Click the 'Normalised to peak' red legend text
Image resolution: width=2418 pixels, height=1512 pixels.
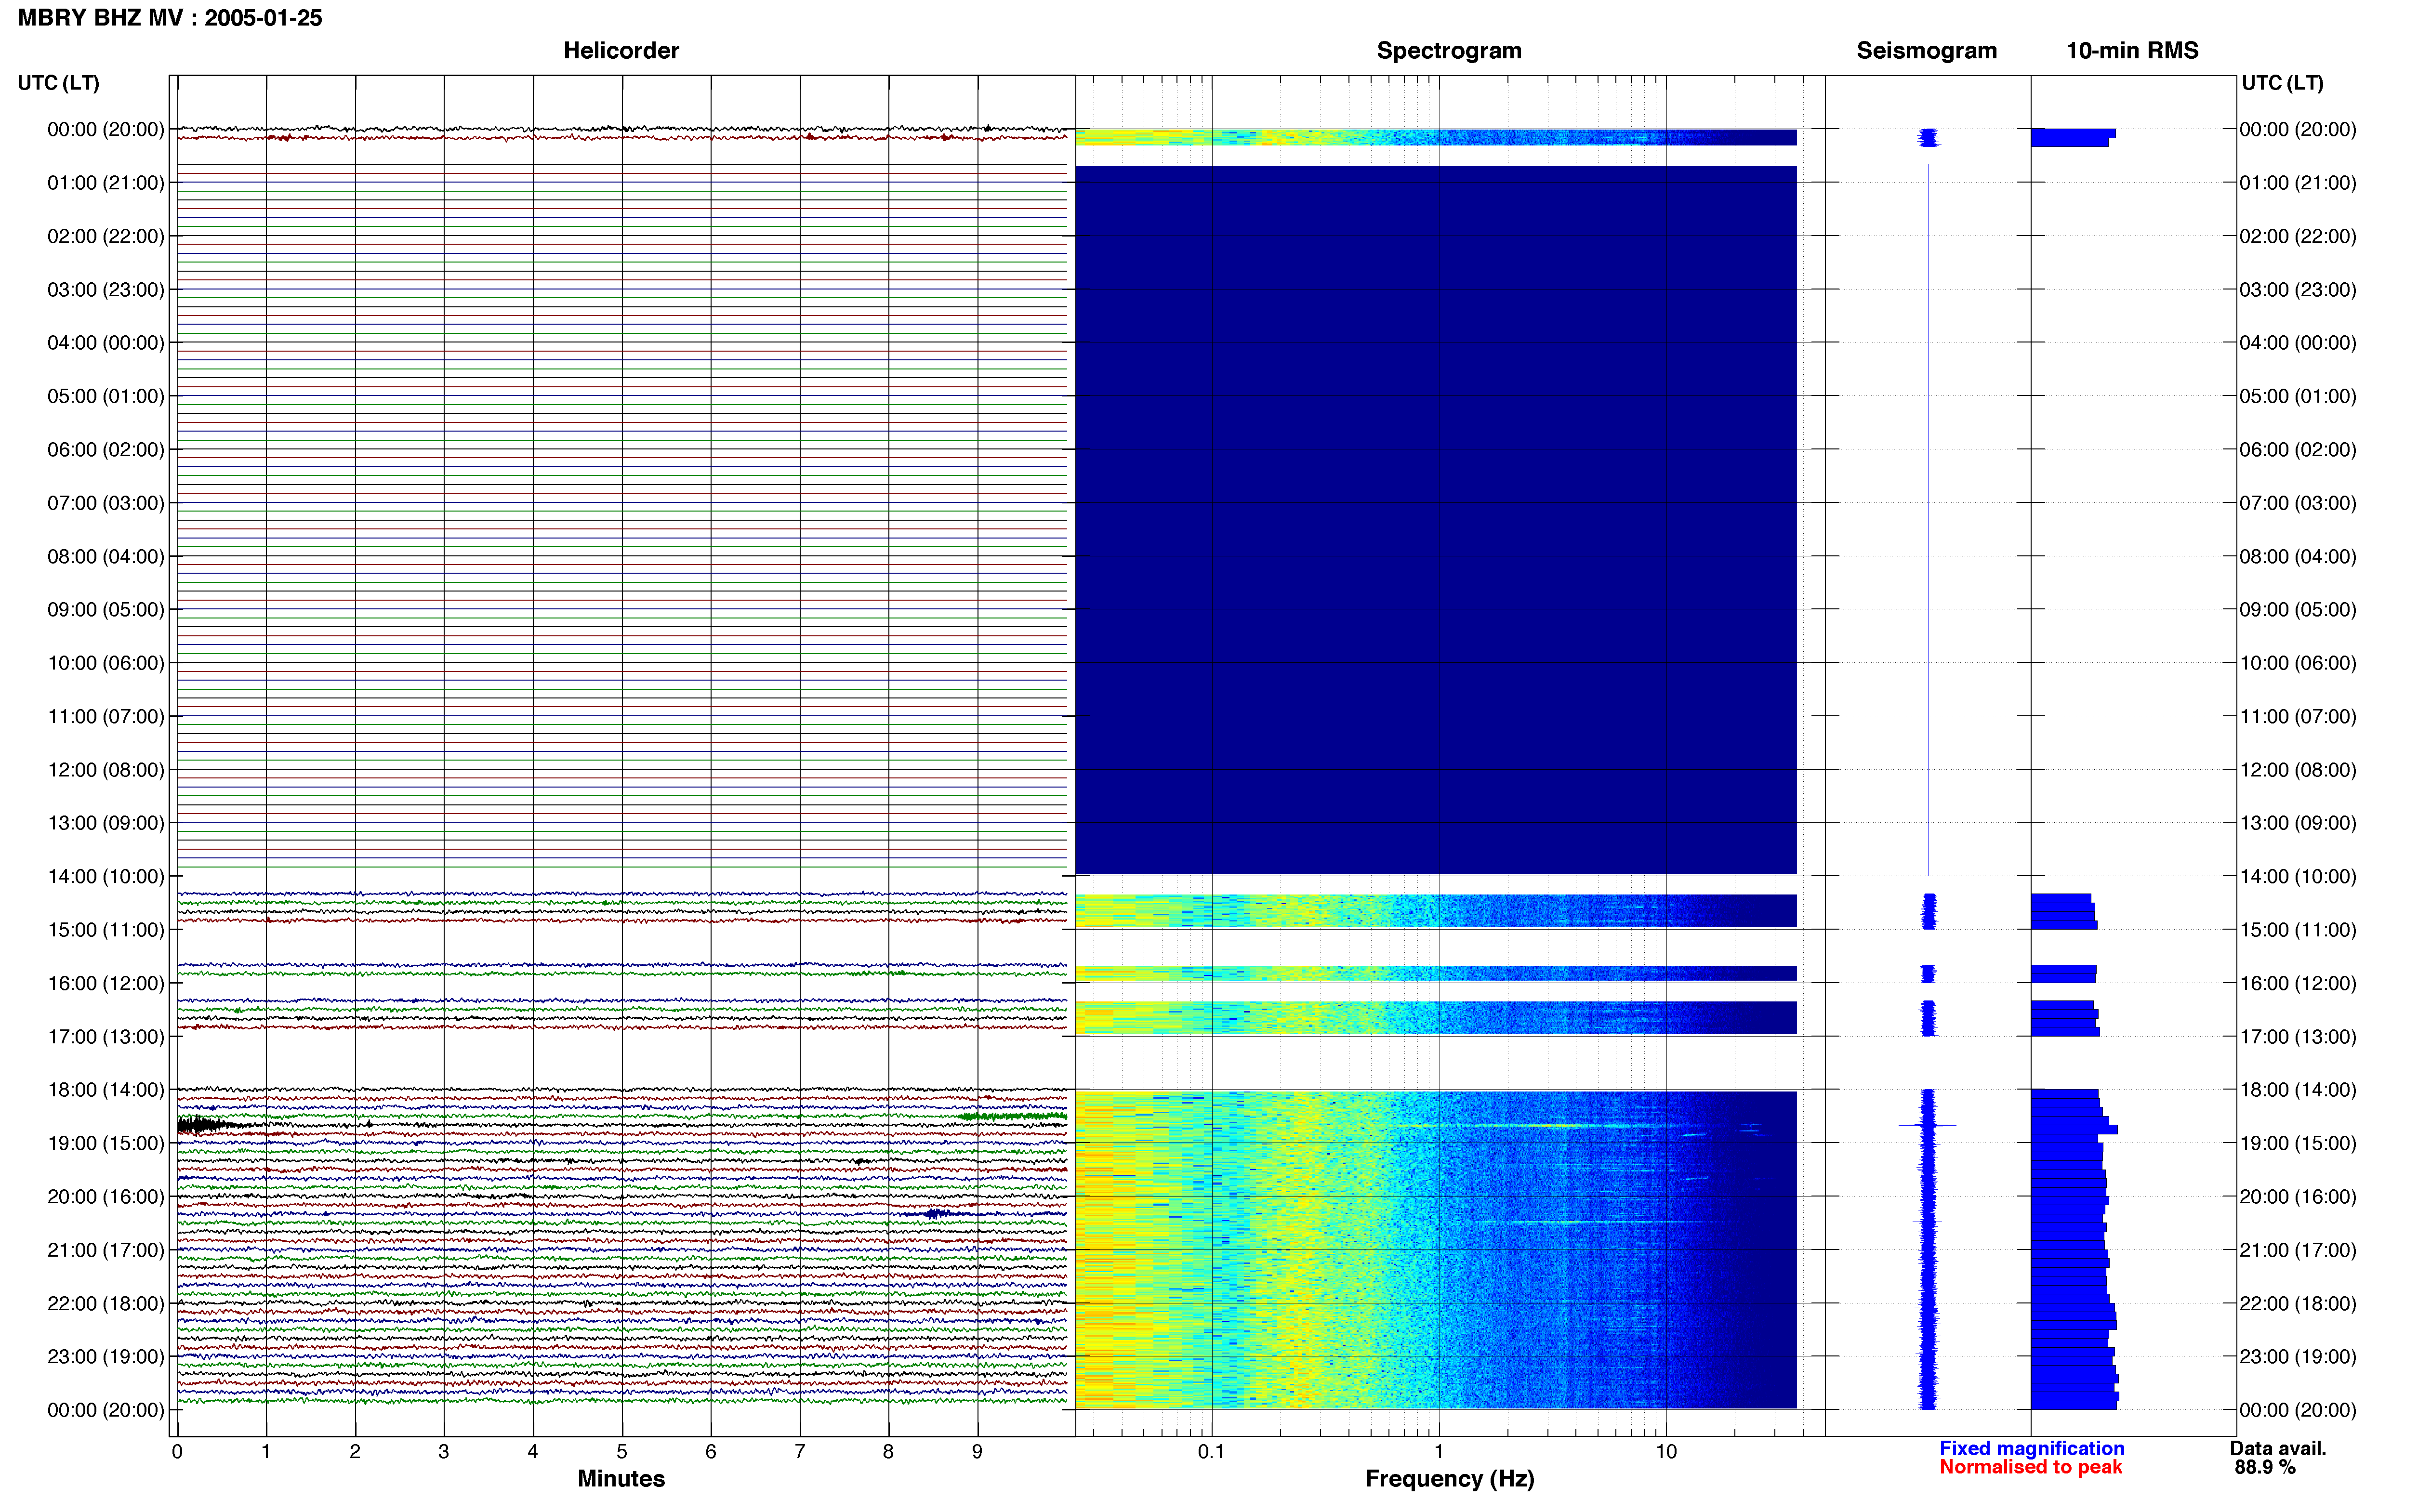click(2030, 1467)
